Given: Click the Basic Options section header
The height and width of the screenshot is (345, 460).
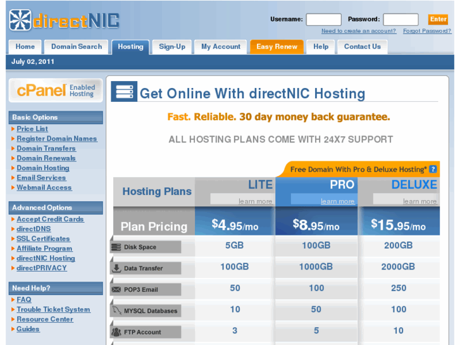Looking at the screenshot, I should pos(56,117).
